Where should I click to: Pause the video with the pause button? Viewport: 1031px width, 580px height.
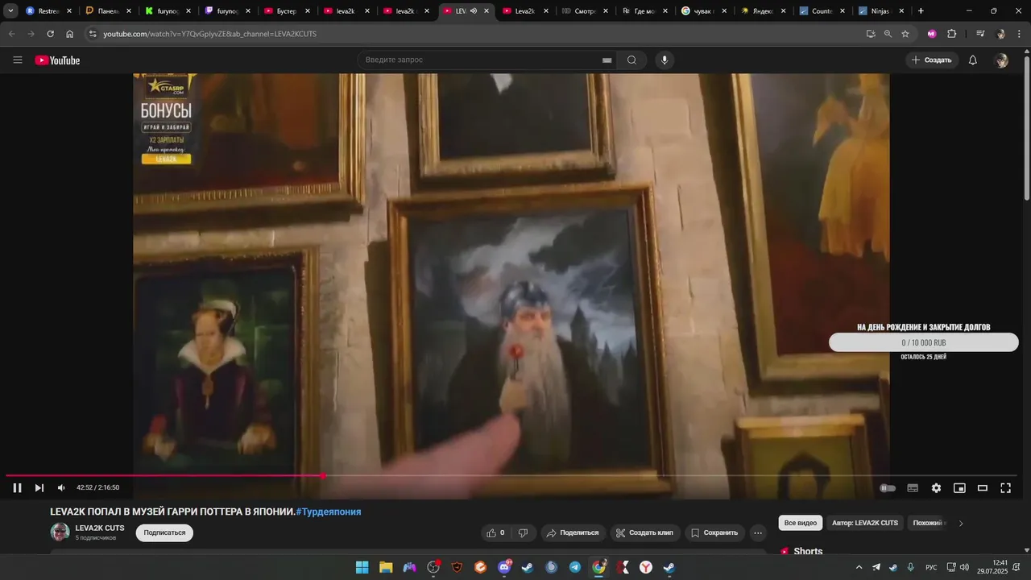pyautogui.click(x=17, y=487)
